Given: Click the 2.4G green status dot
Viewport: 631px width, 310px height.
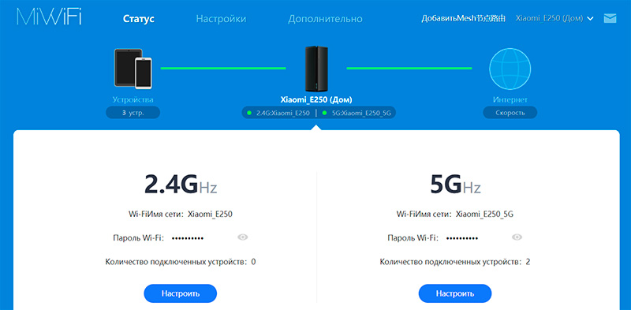Looking at the screenshot, I should 249,113.
